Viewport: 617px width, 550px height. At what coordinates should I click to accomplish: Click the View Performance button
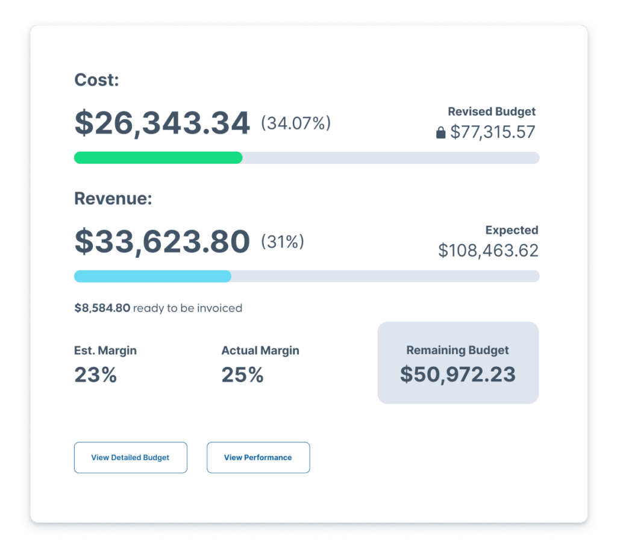point(258,458)
